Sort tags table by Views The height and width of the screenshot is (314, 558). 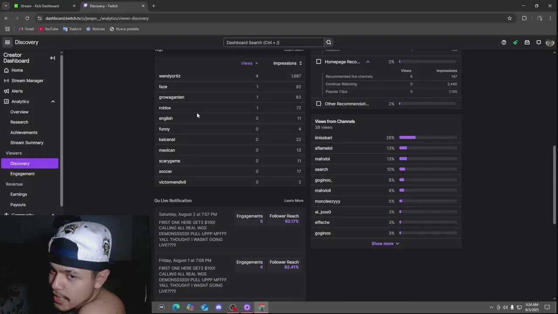(249, 63)
